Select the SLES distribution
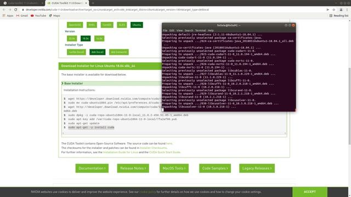The height and width of the screenshot is (197, 351). click(122, 25)
